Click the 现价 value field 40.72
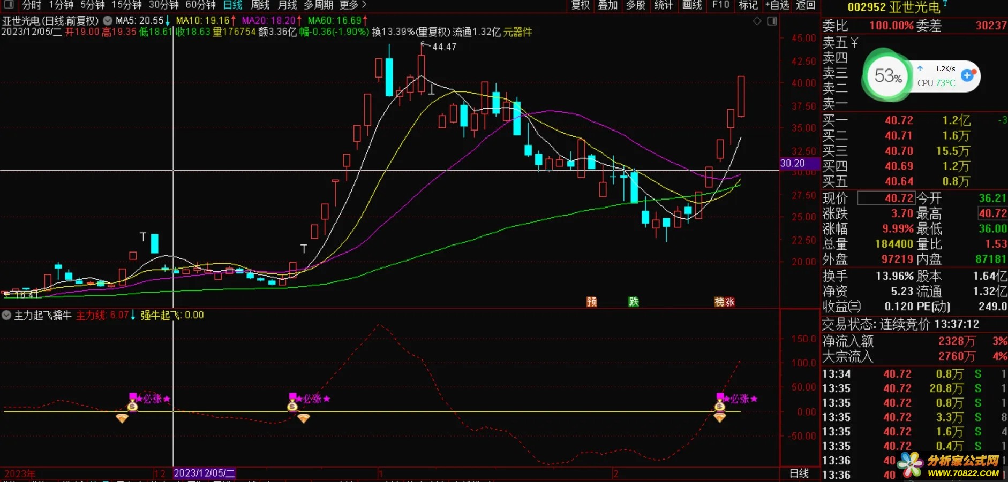The width and height of the screenshot is (1008, 482). click(886, 198)
